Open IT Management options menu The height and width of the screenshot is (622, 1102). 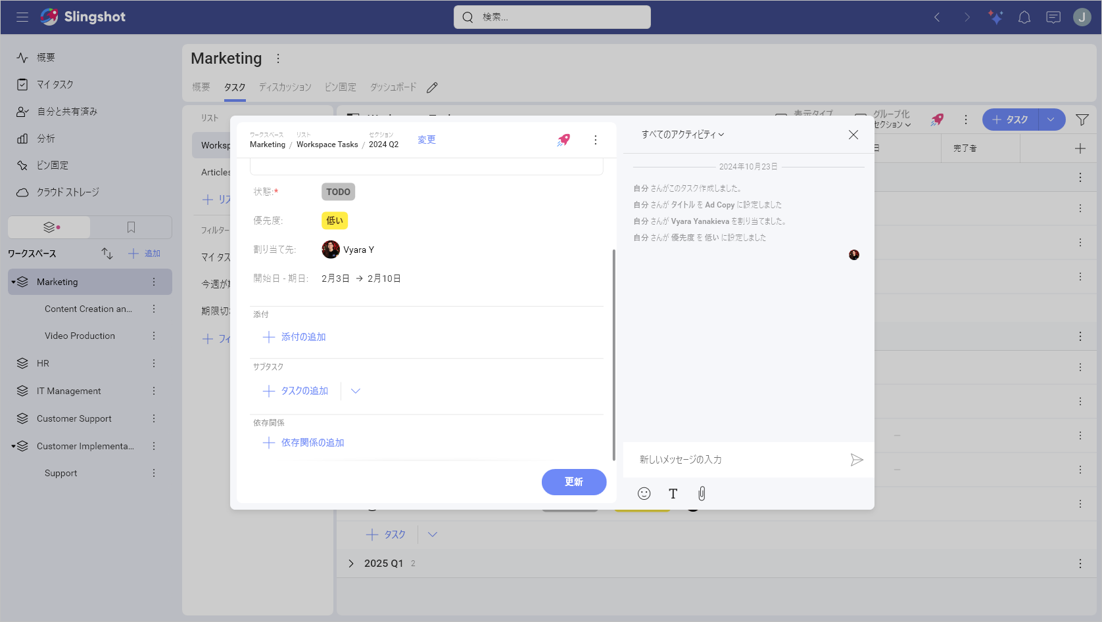[x=154, y=391]
